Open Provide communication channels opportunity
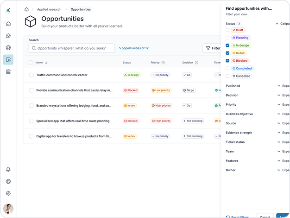Screen dimensions: 290x218 click(74, 90)
